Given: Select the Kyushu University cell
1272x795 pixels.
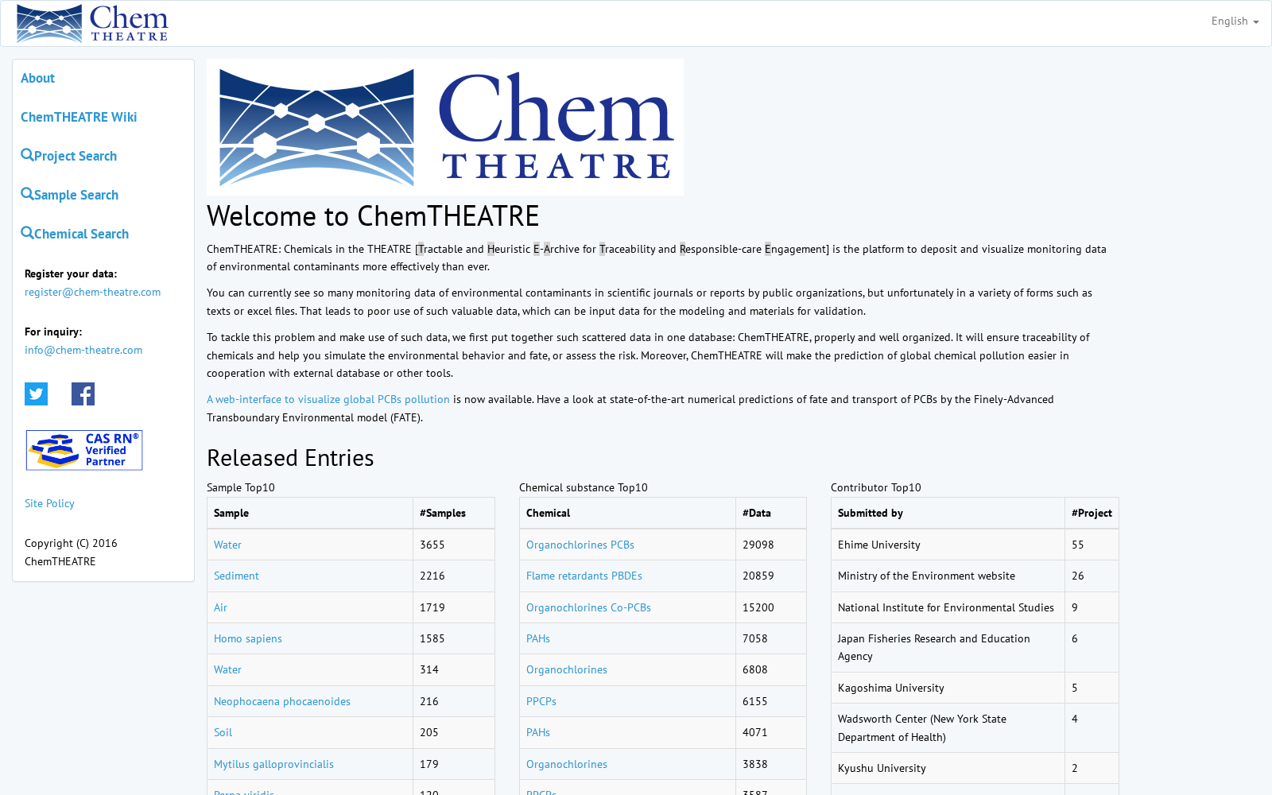Looking at the screenshot, I should click(948, 768).
